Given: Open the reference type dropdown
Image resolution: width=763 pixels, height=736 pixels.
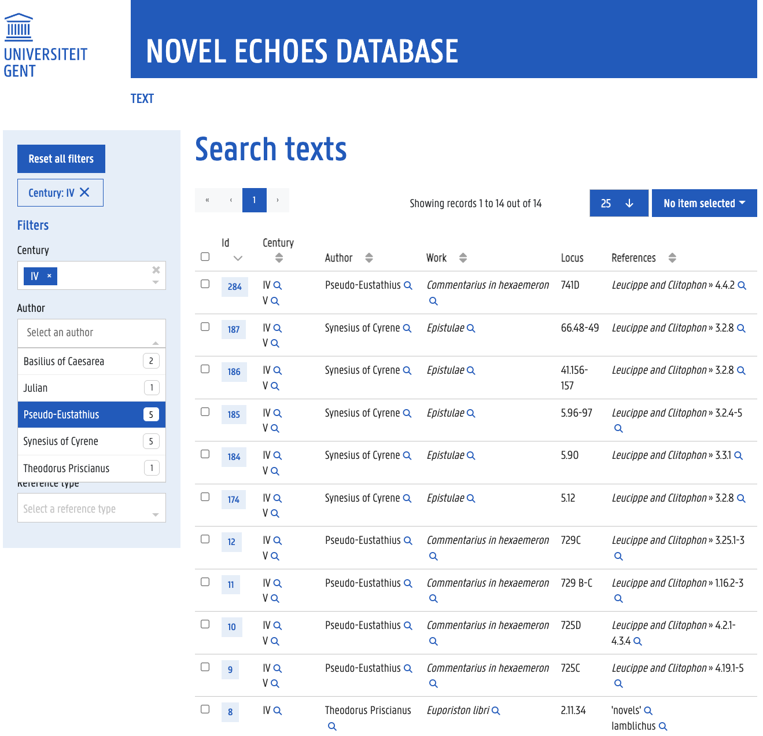Looking at the screenshot, I should (x=91, y=508).
